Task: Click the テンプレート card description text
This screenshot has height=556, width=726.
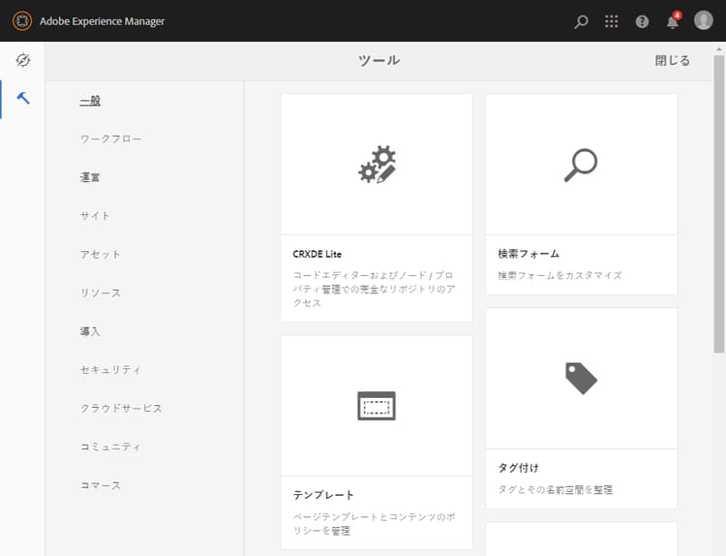Action: (x=374, y=524)
